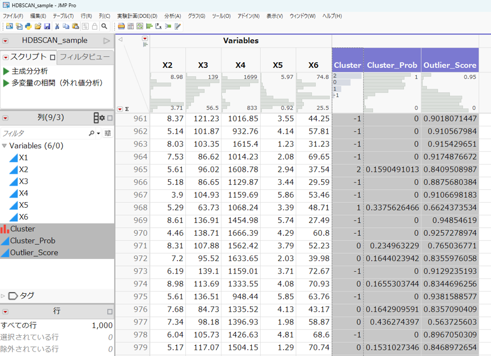The height and width of the screenshot is (356, 491).
Task: Click the new data table toolbar icon
Action: [10, 26]
